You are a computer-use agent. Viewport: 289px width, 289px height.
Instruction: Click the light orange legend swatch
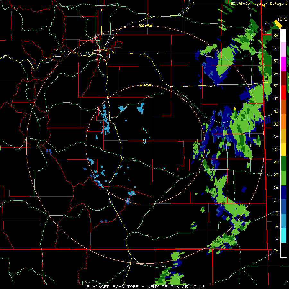click(x=284, y=121)
